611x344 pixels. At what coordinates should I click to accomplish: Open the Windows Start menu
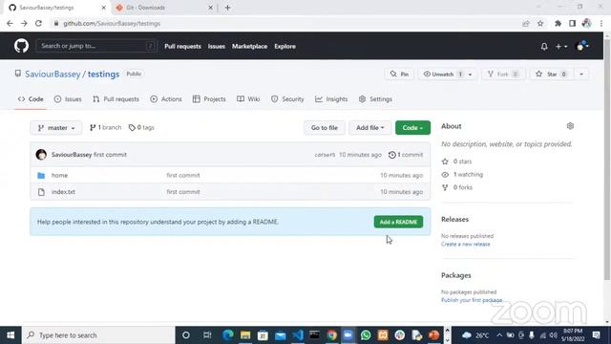tap(11, 335)
